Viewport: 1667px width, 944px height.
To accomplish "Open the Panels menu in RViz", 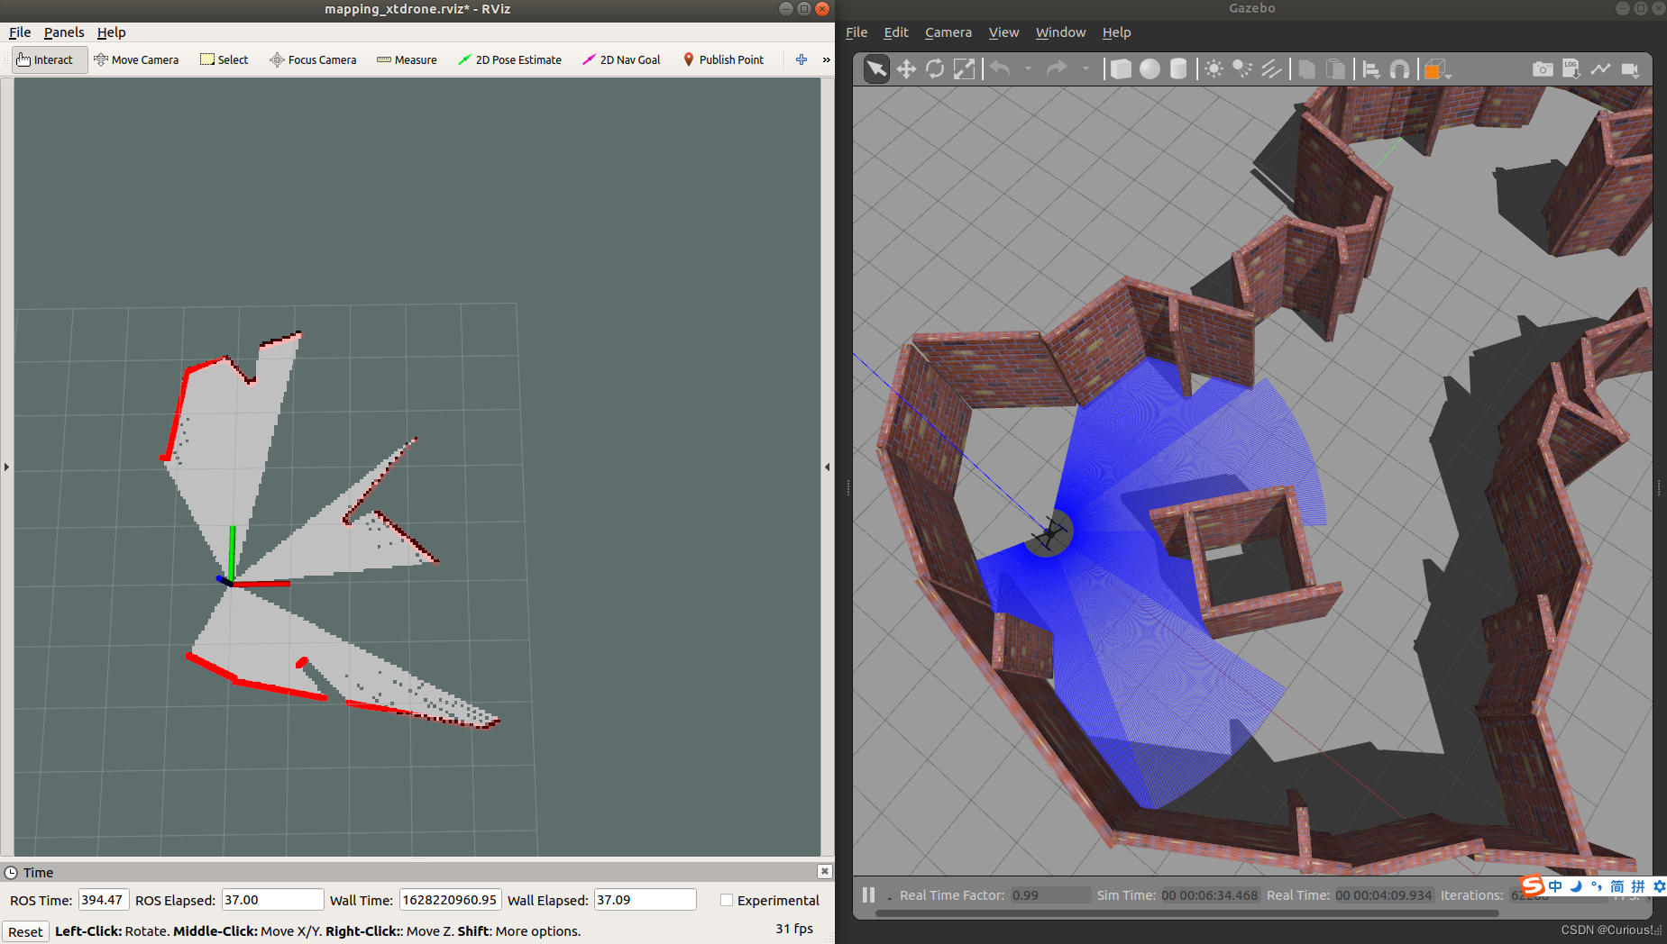I will tap(64, 32).
